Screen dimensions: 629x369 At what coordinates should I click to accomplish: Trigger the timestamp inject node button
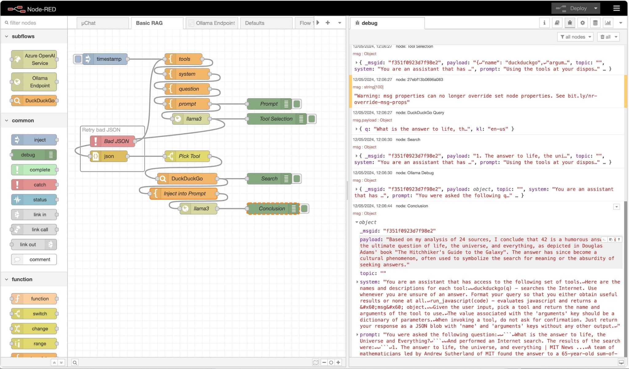pos(78,59)
